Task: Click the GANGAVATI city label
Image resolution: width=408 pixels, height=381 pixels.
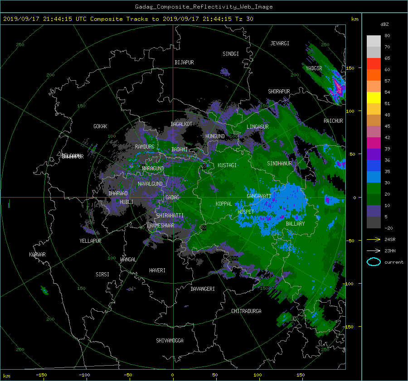Action: coord(259,196)
